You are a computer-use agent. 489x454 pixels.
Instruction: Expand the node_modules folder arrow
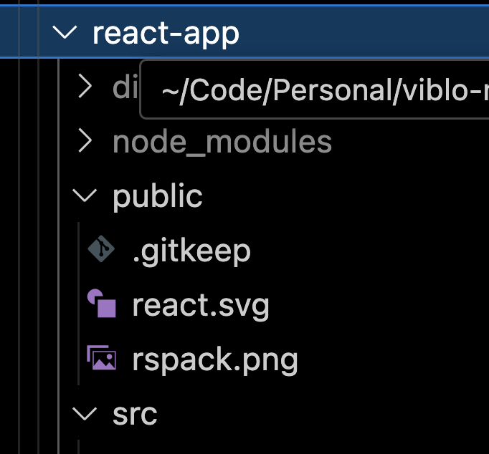[x=85, y=142]
